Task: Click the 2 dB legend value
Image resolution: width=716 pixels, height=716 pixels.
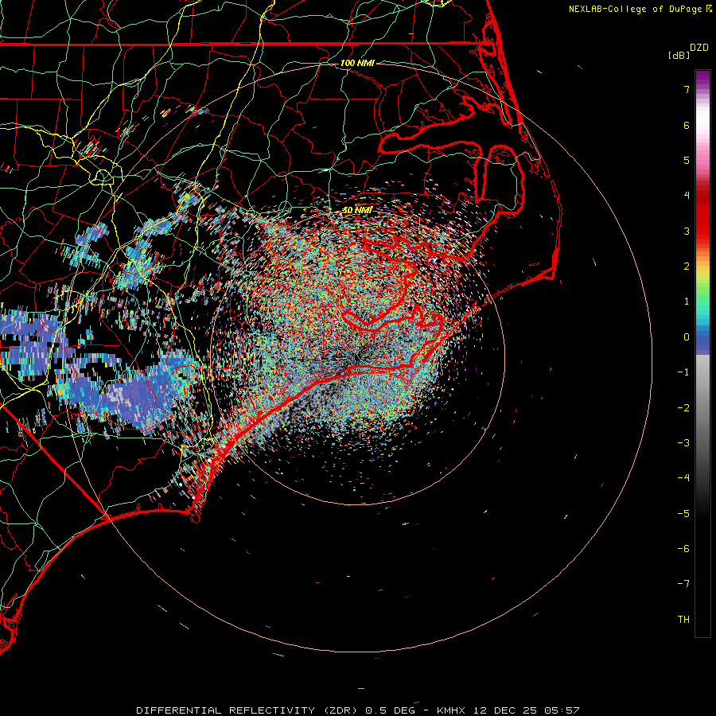Action: tap(687, 267)
